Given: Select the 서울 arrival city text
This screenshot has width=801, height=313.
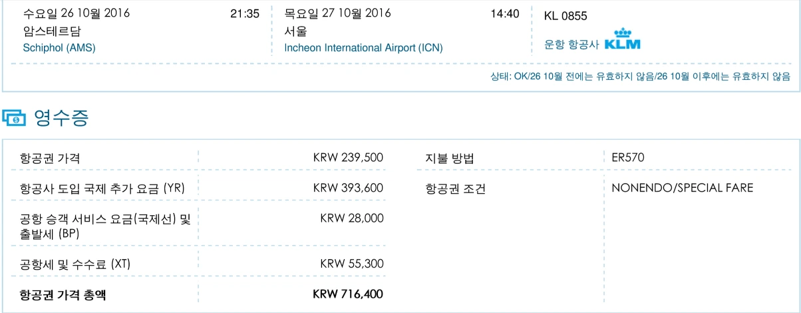Looking at the screenshot, I should click(295, 31).
